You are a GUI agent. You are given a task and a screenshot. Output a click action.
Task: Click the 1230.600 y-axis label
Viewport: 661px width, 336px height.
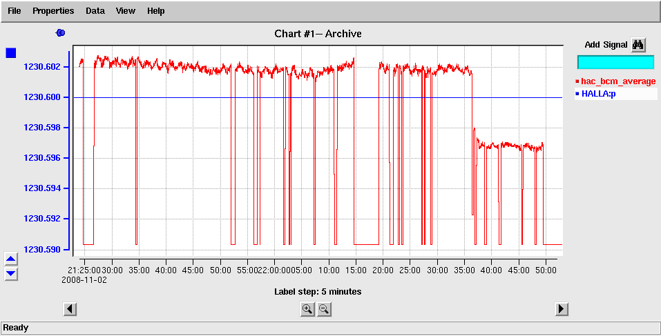click(x=42, y=97)
